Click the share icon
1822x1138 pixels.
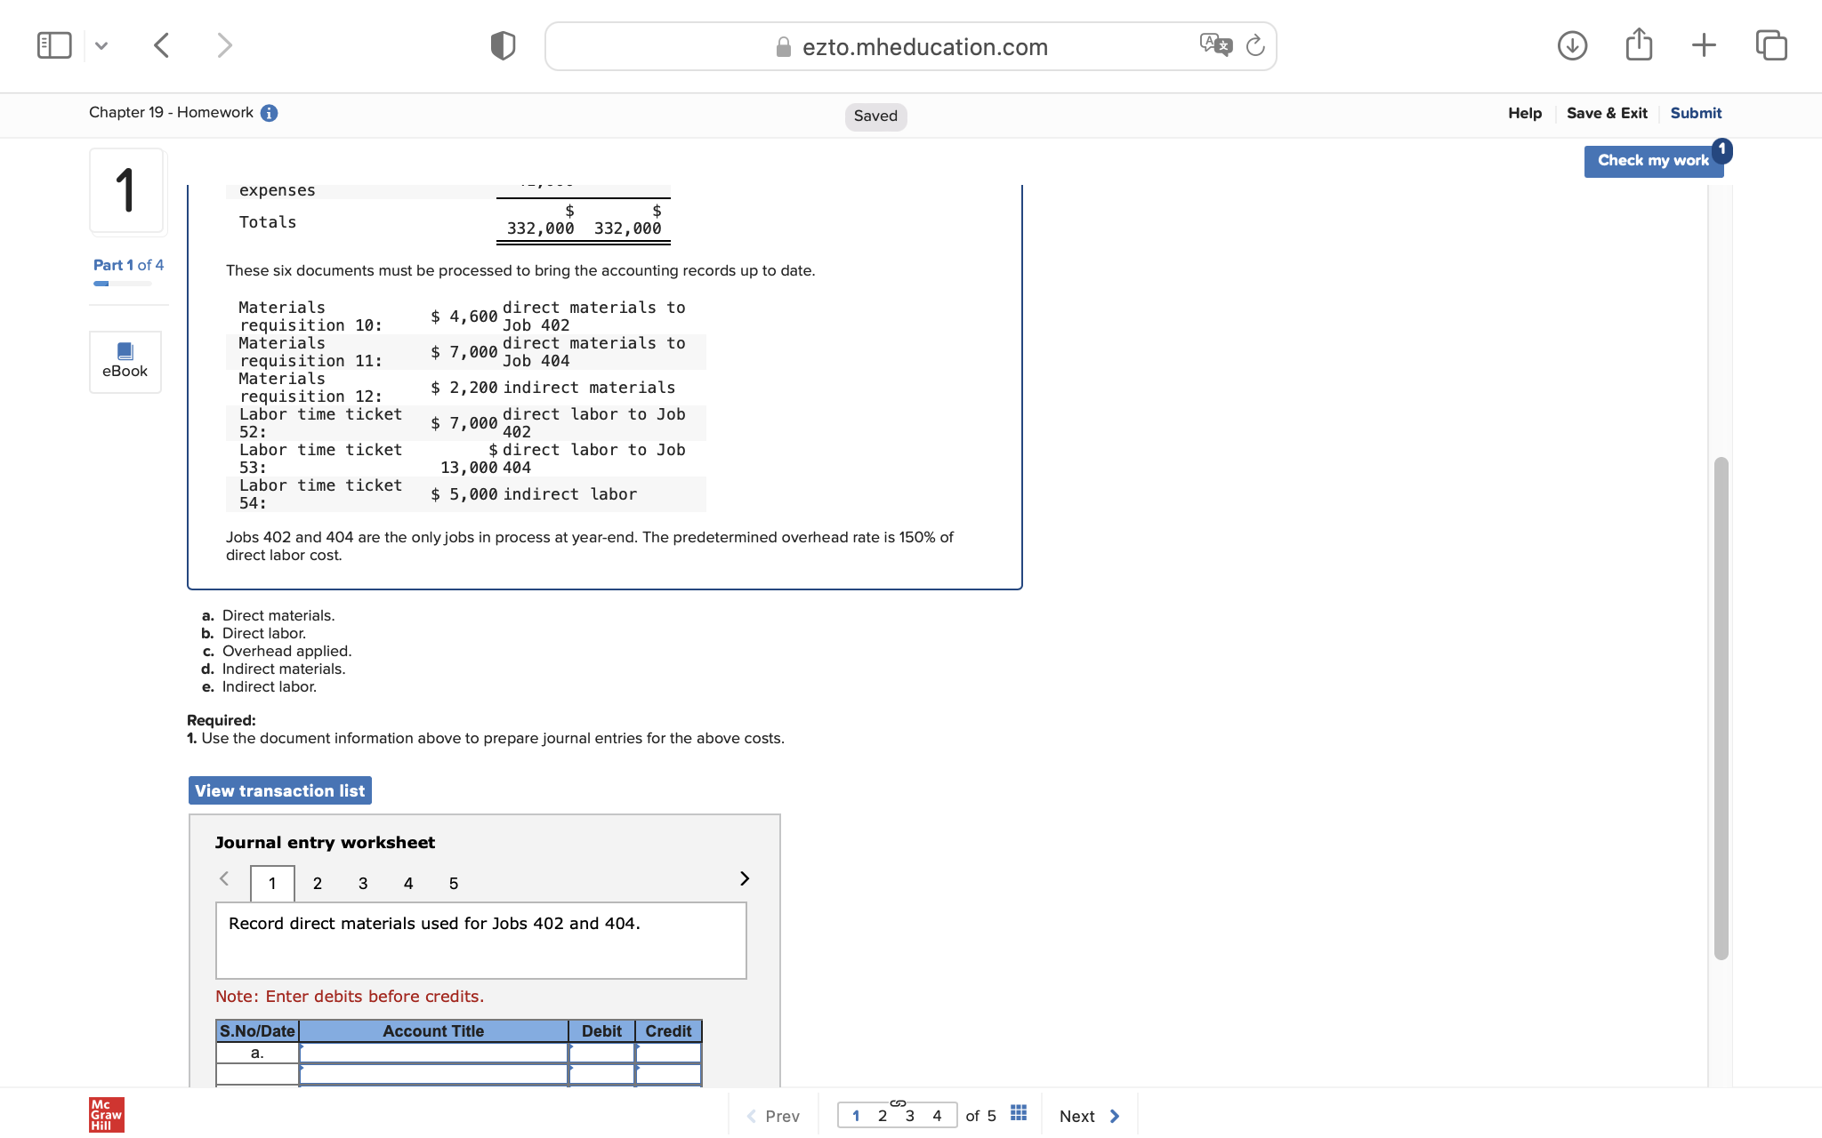[x=1639, y=44]
